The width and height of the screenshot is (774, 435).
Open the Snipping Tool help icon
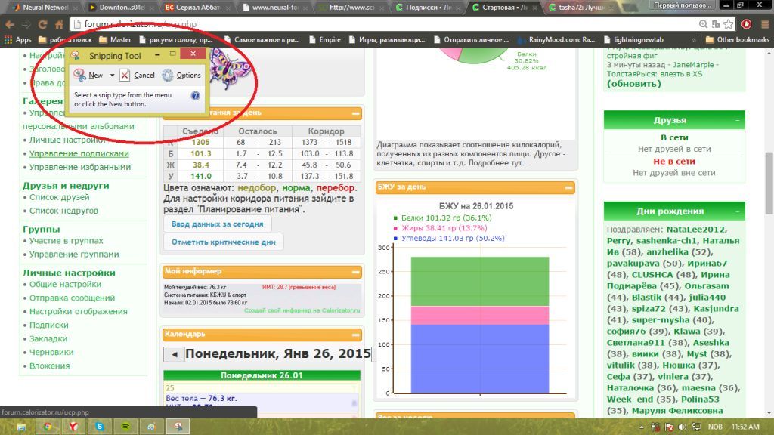196,96
